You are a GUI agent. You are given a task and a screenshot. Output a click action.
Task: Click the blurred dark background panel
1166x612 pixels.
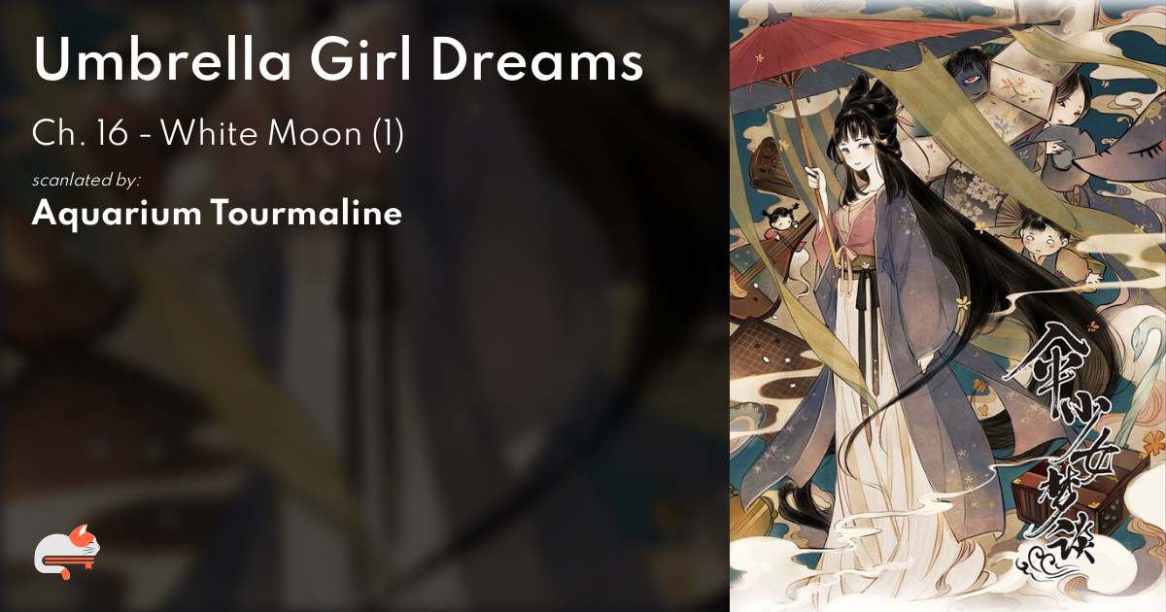tap(364, 306)
